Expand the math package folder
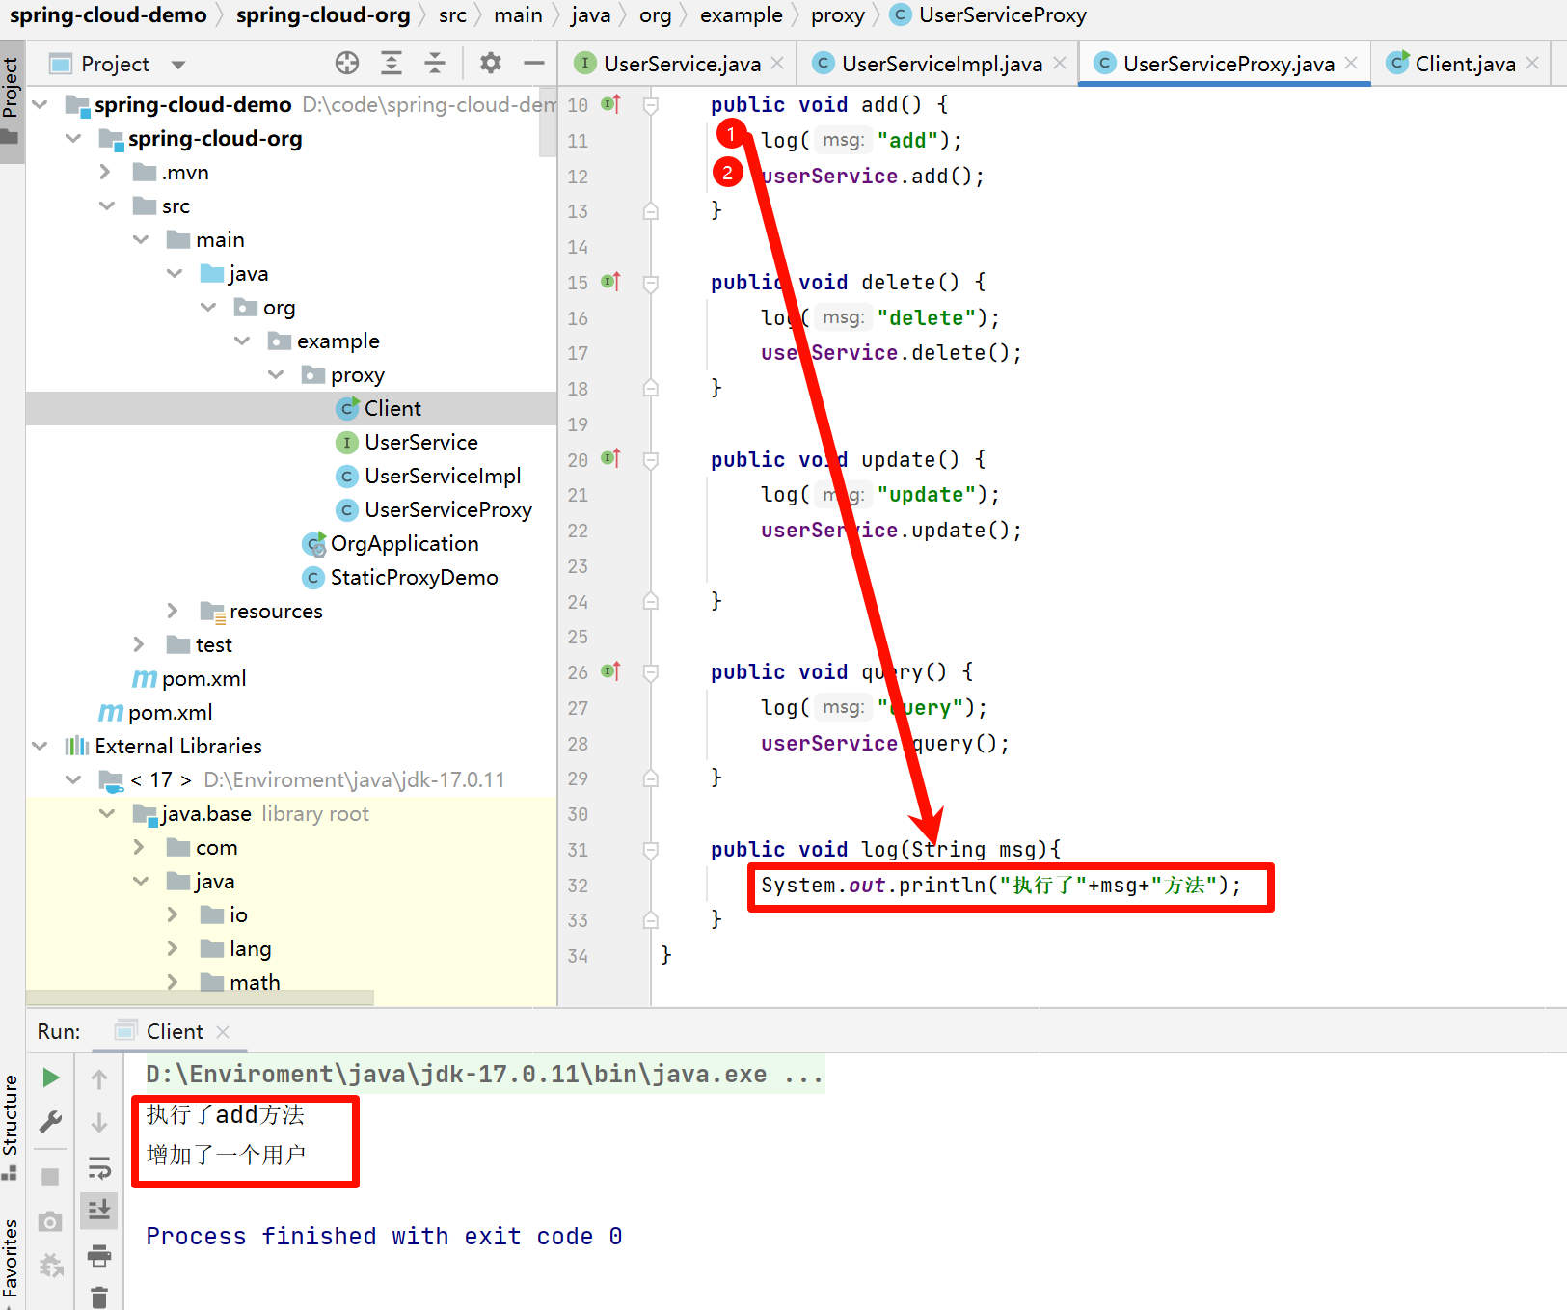 pos(173,982)
